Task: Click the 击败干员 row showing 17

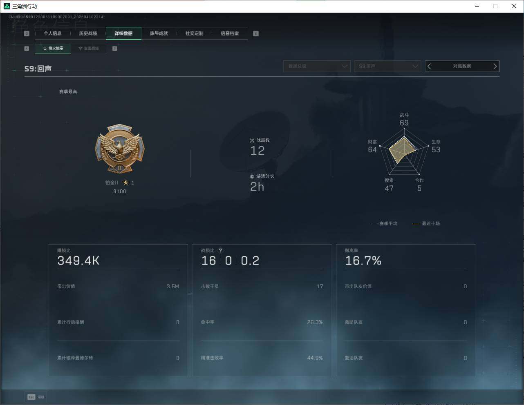Action: pyautogui.click(x=262, y=287)
